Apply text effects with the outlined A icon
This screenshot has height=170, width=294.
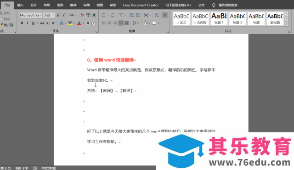(x=62, y=23)
